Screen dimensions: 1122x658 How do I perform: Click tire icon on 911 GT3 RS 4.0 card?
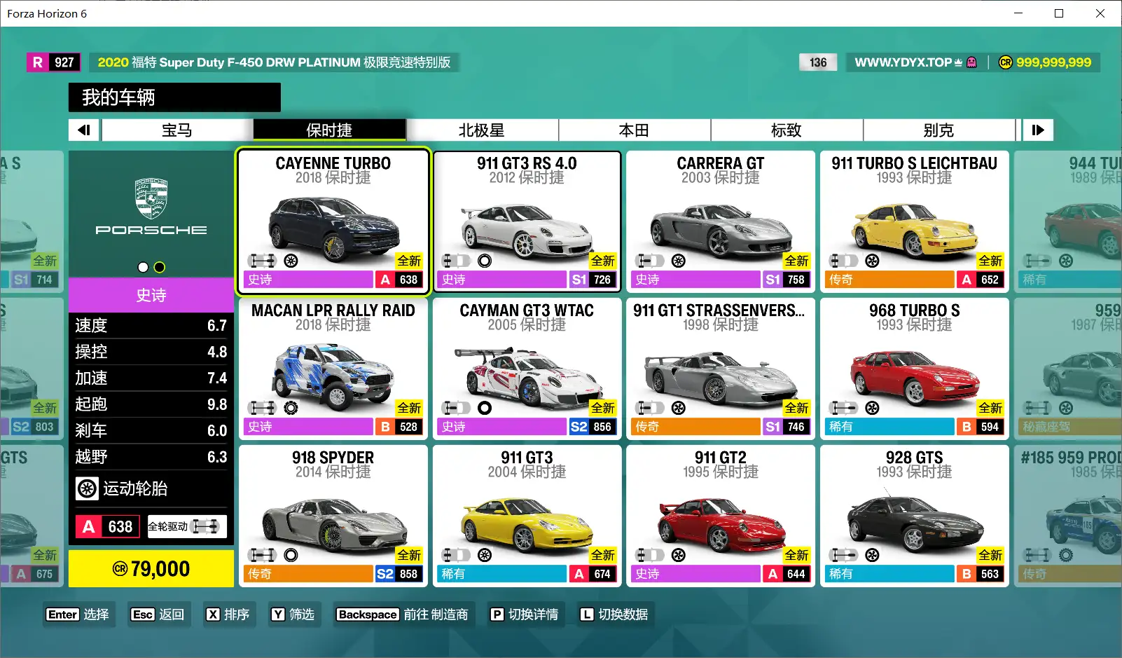(x=485, y=261)
